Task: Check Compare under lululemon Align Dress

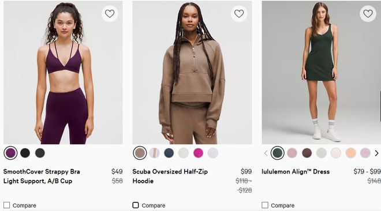Action: tap(265, 205)
